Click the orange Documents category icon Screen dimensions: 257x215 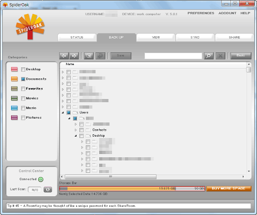click(14, 79)
